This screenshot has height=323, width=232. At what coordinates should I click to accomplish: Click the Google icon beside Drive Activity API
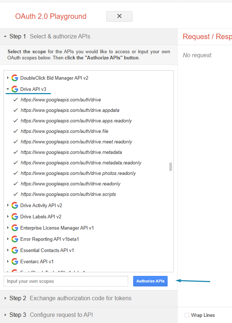click(x=15, y=205)
